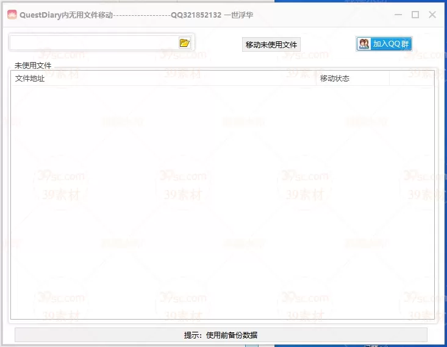Viewport: 447px width, 347px height.
Task: Maximize the QuestDiary window
Action: pos(415,15)
